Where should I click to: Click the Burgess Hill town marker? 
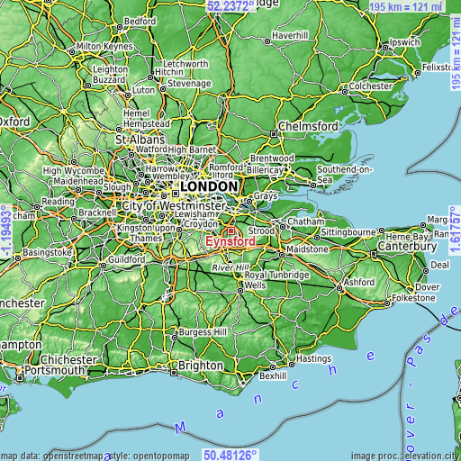pos(175,338)
